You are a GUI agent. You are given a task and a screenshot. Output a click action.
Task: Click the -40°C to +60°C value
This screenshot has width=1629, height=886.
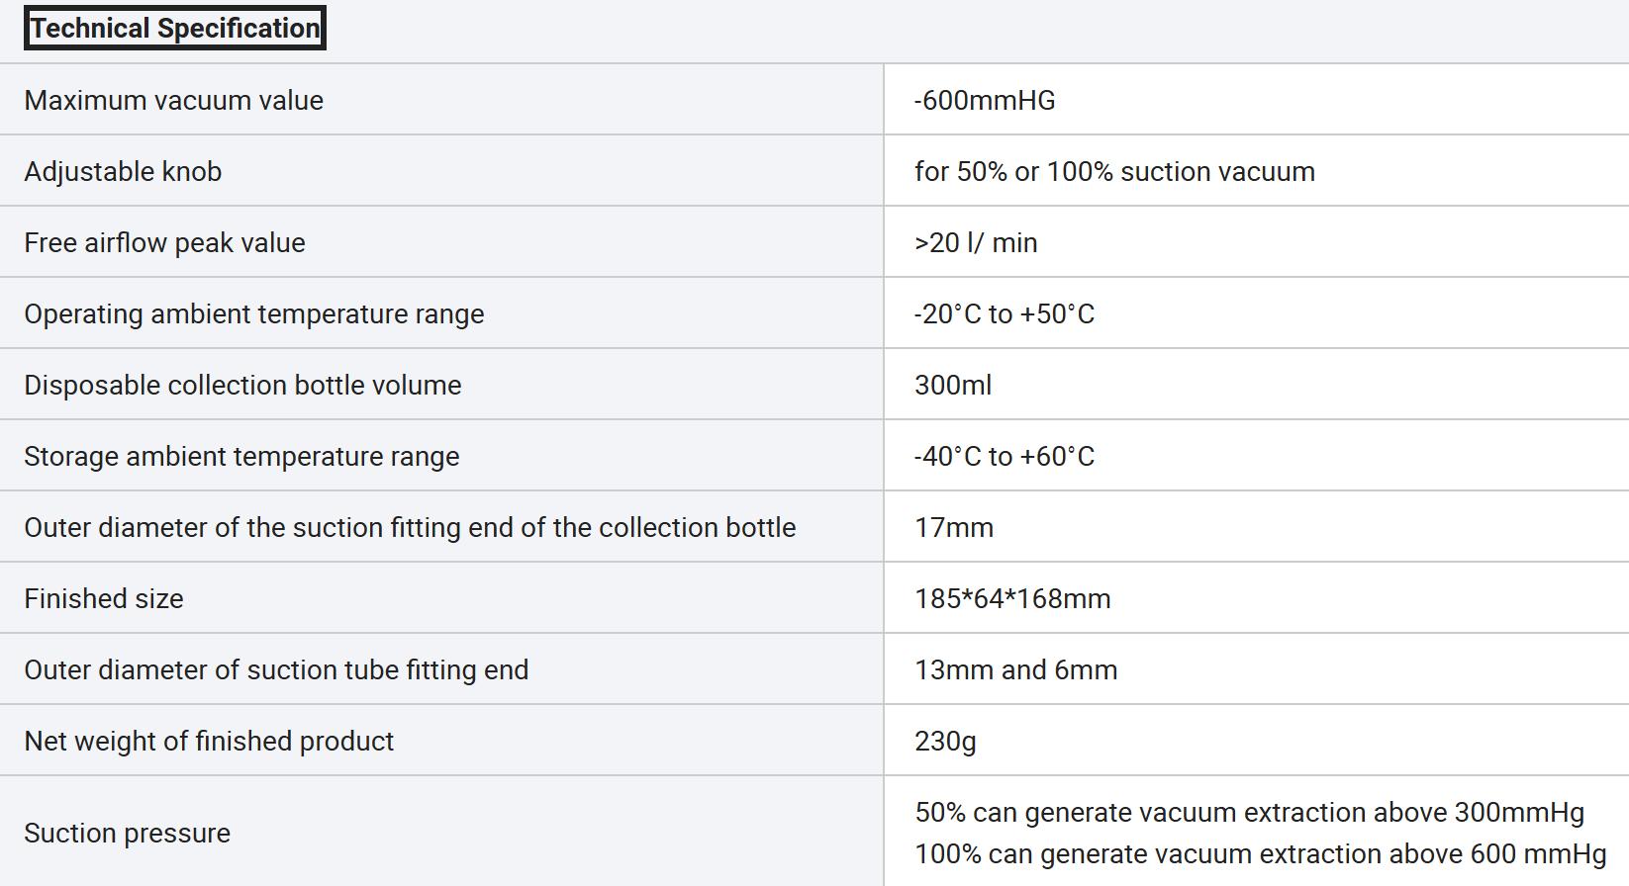coord(1005,456)
